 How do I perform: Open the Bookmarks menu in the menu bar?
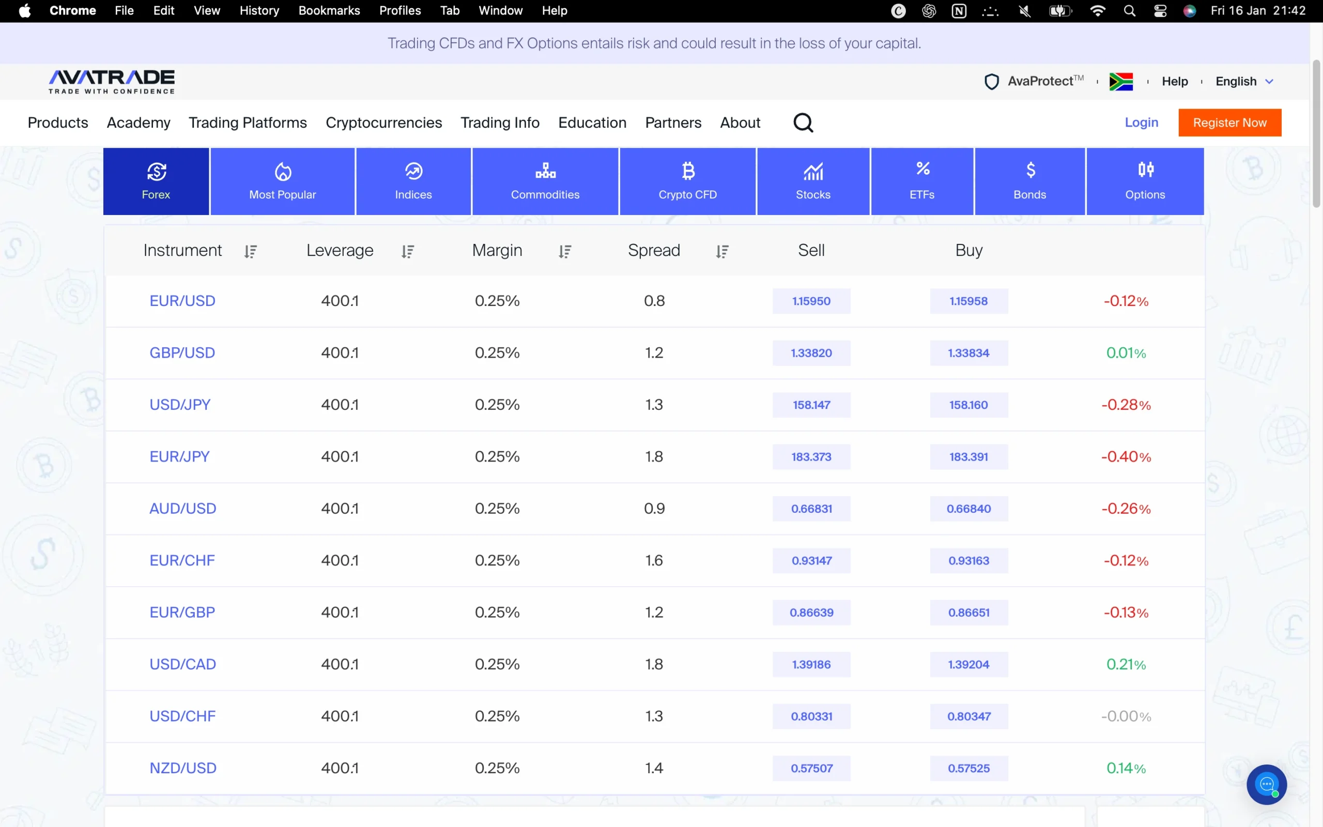coord(329,10)
